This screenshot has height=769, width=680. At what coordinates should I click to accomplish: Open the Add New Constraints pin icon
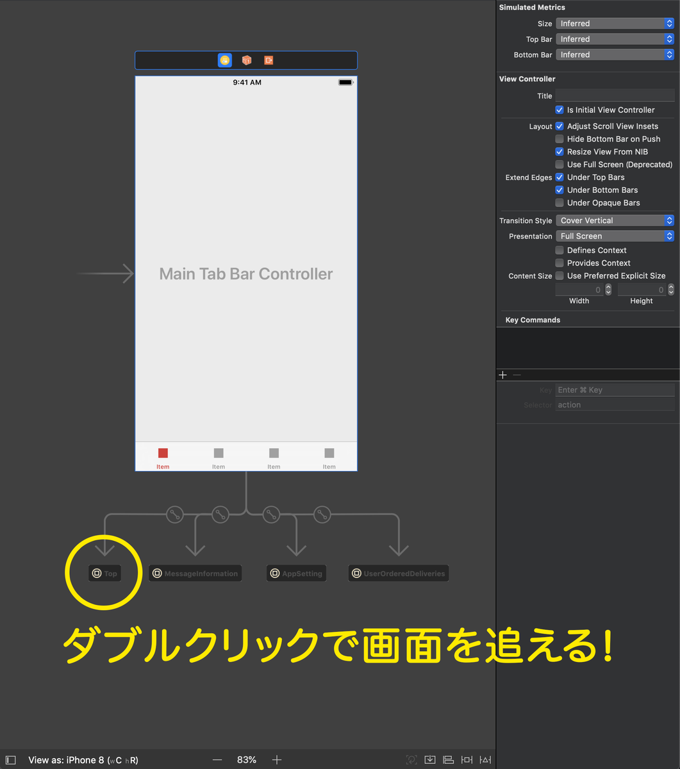[x=467, y=759]
